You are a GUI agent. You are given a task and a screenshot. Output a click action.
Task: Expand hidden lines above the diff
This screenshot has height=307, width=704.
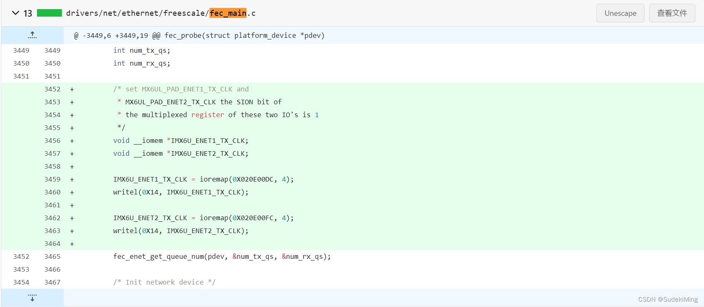(x=32, y=35)
